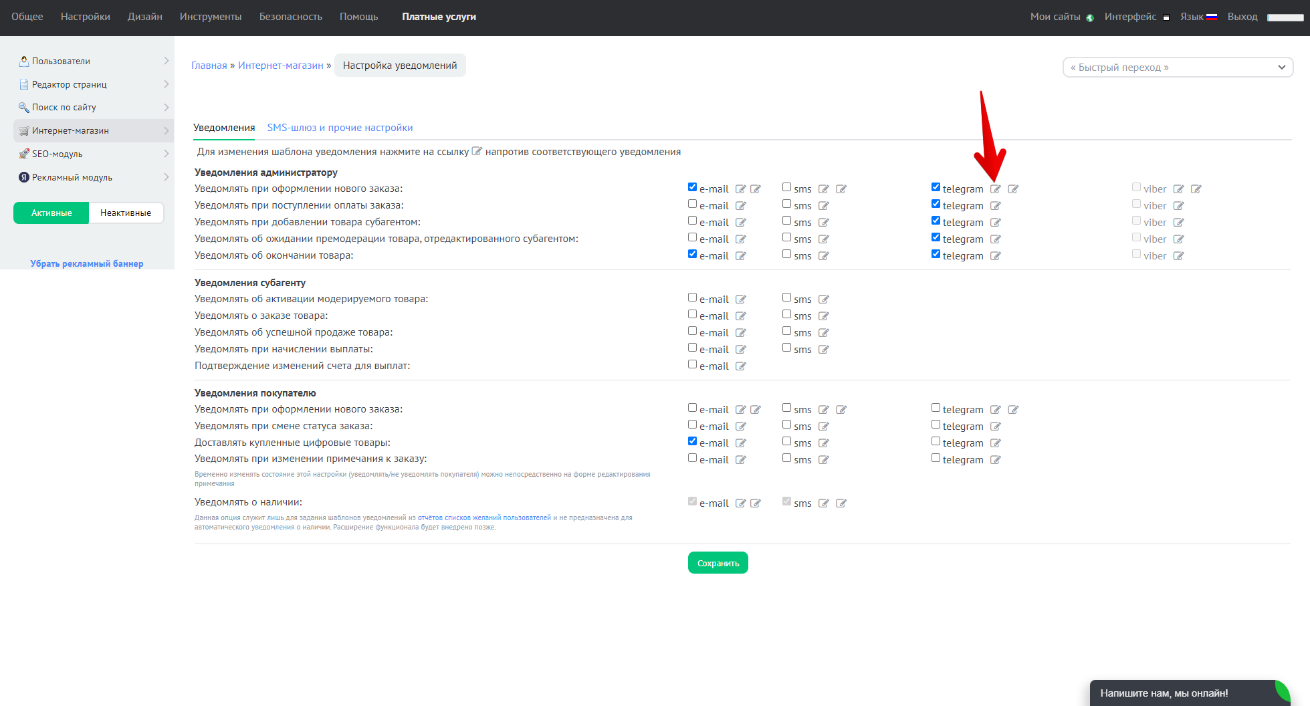The image size is (1310, 706).
Task: Edit sms template for product out-of-stock notification
Action: coord(823,256)
